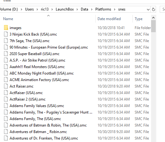Select ActRaiser 2 (USA).smc
165x142 pixels.
[28, 99]
